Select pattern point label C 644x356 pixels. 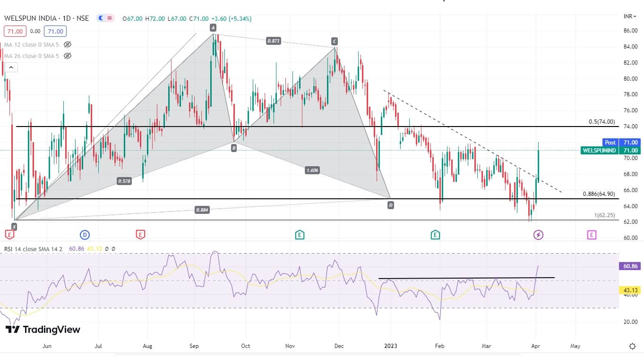[335, 41]
